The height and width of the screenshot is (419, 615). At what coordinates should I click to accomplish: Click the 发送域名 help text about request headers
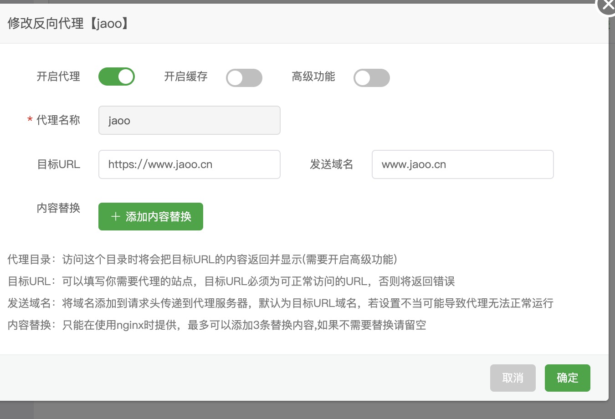[281, 303]
